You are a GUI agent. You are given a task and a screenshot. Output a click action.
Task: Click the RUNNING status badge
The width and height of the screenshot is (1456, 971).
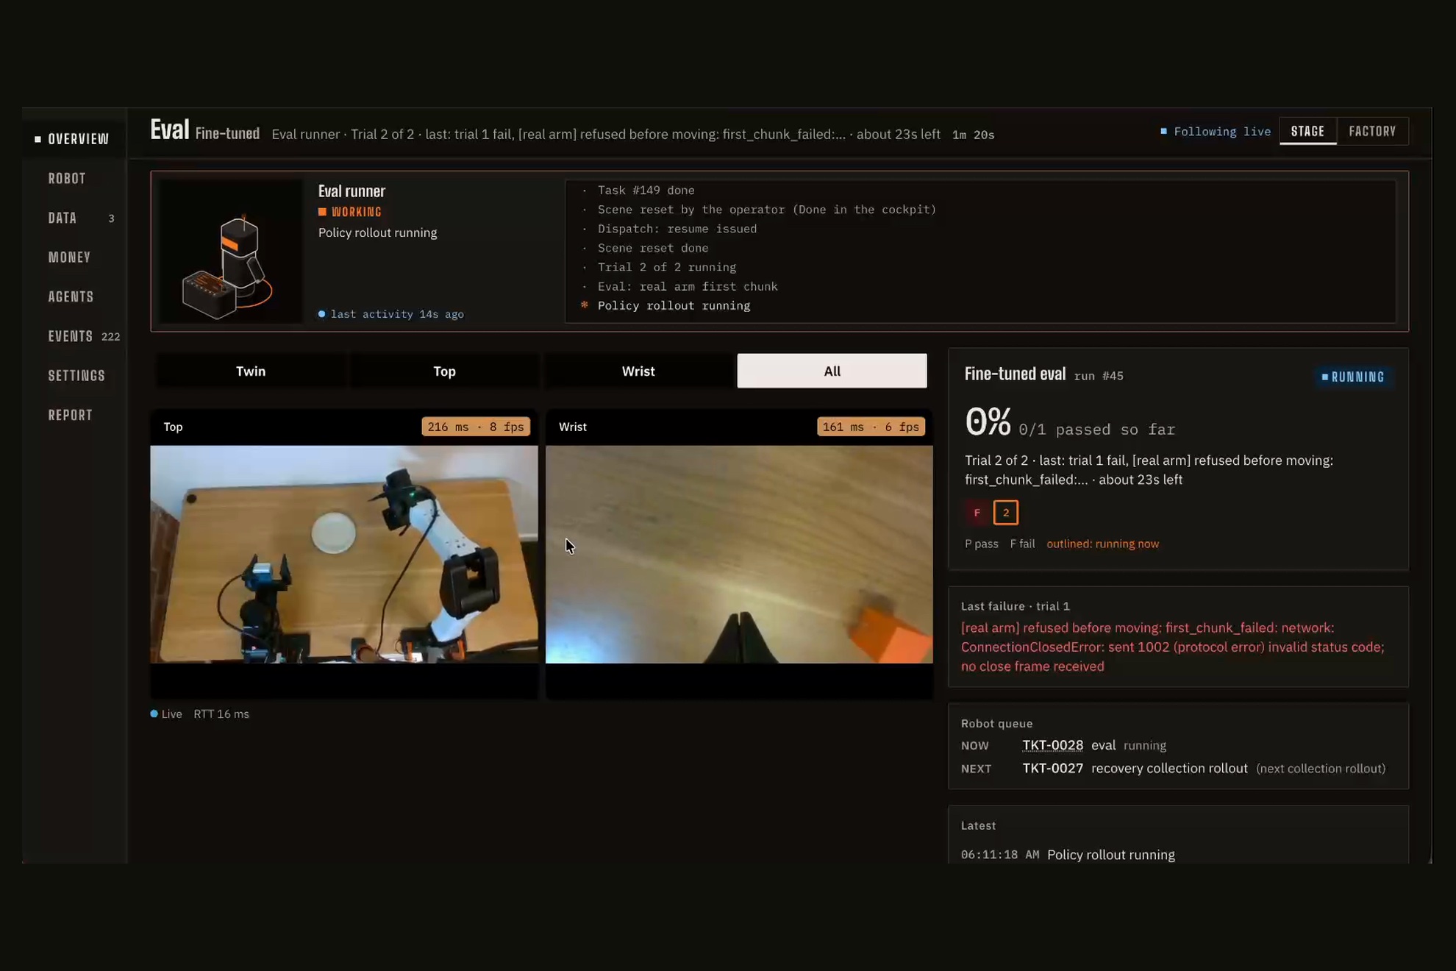point(1353,377)
